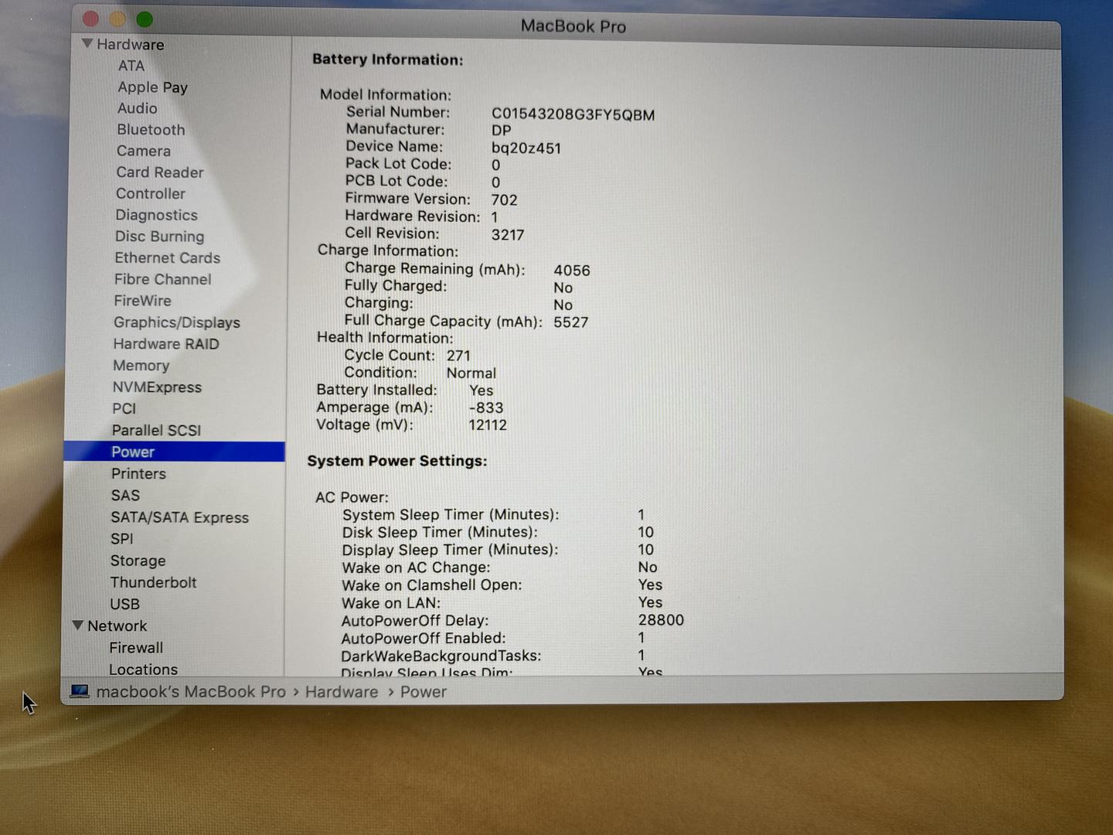
Task: Click the DarkWakeBackgroundTasks label
Action: pyautogui.click(x=441, y=656)
